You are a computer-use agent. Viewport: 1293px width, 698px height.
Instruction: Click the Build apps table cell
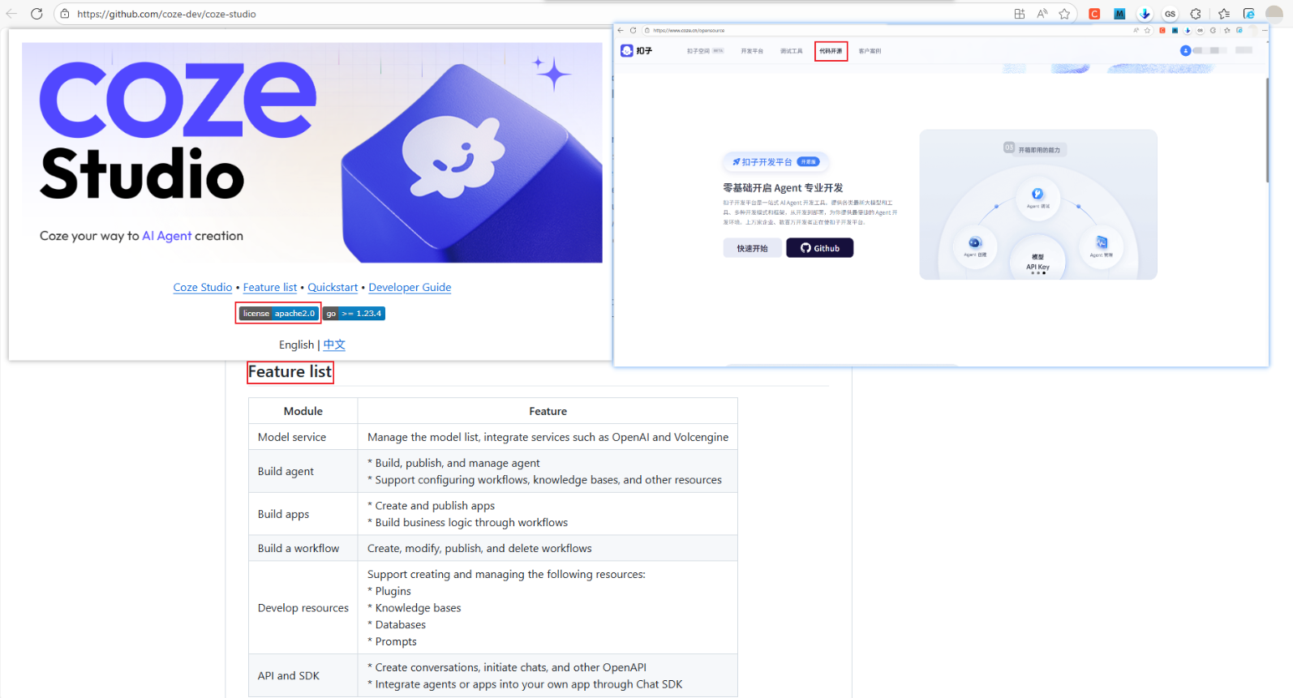[303, 514]
